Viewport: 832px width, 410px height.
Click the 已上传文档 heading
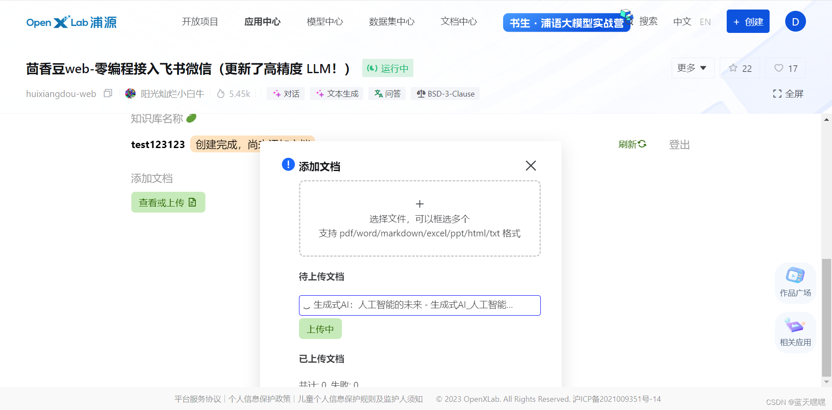tap(321, 359)
